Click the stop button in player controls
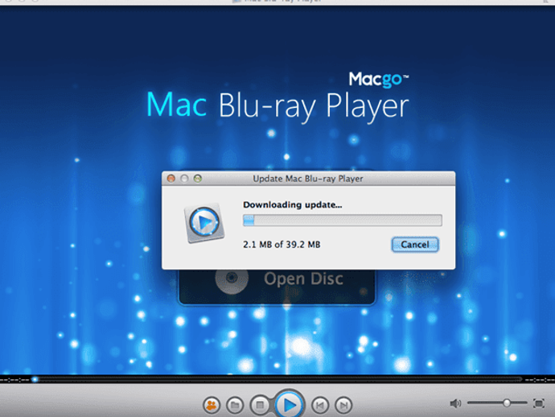The width and height of the screenshot is (555, 417). [x=260, y=405]
